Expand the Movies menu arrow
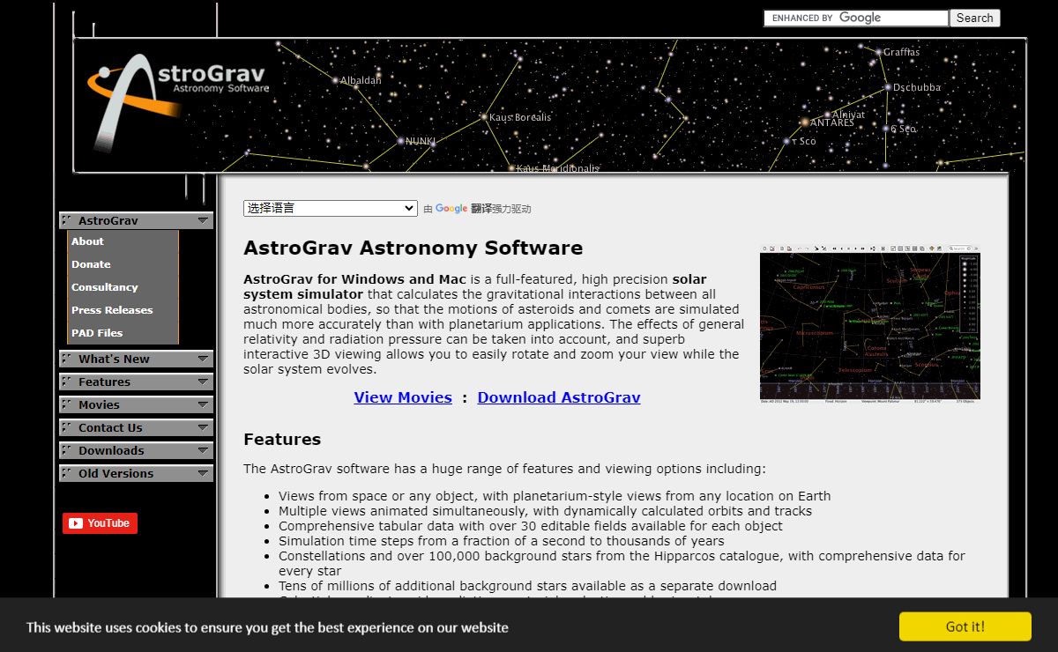 [203, 405]
